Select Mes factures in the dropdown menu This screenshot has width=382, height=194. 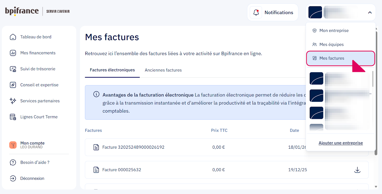pos(332,58)
